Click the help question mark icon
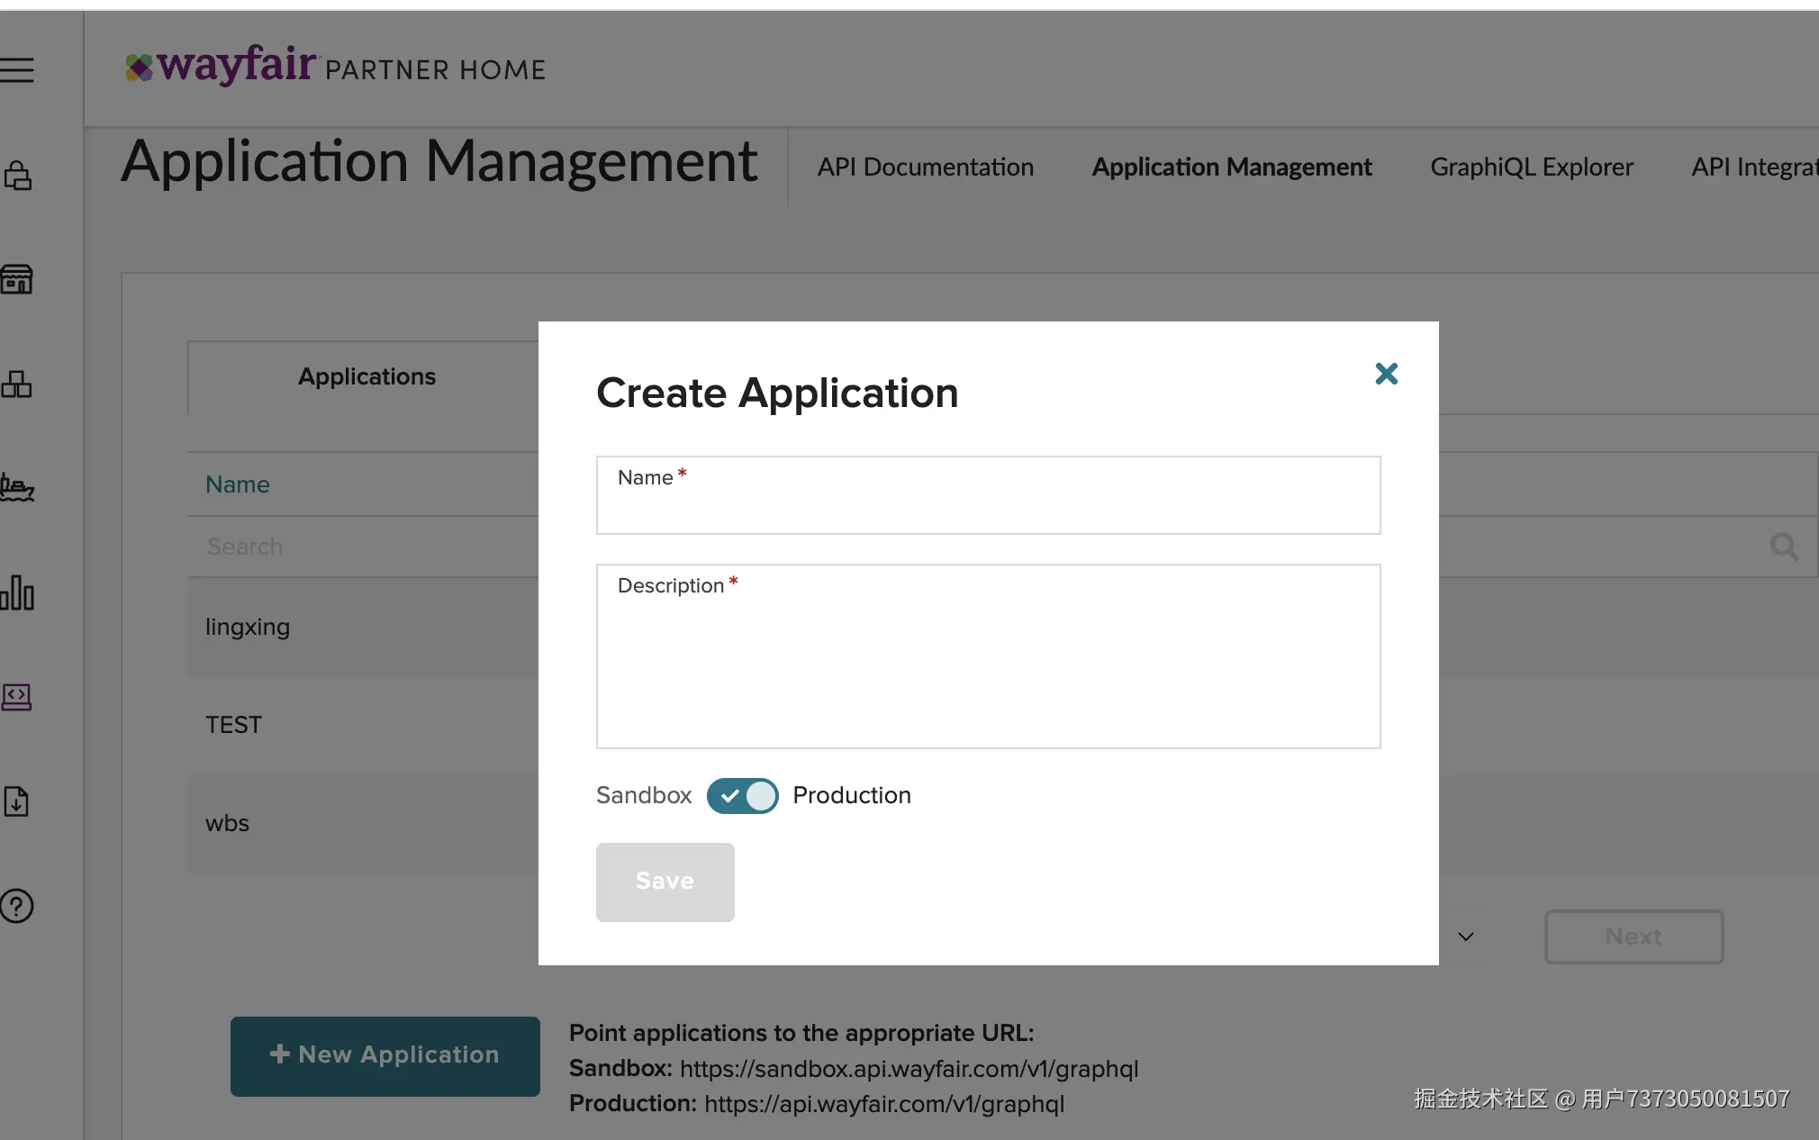The image size is (1819, 1140). coord(17,906)
